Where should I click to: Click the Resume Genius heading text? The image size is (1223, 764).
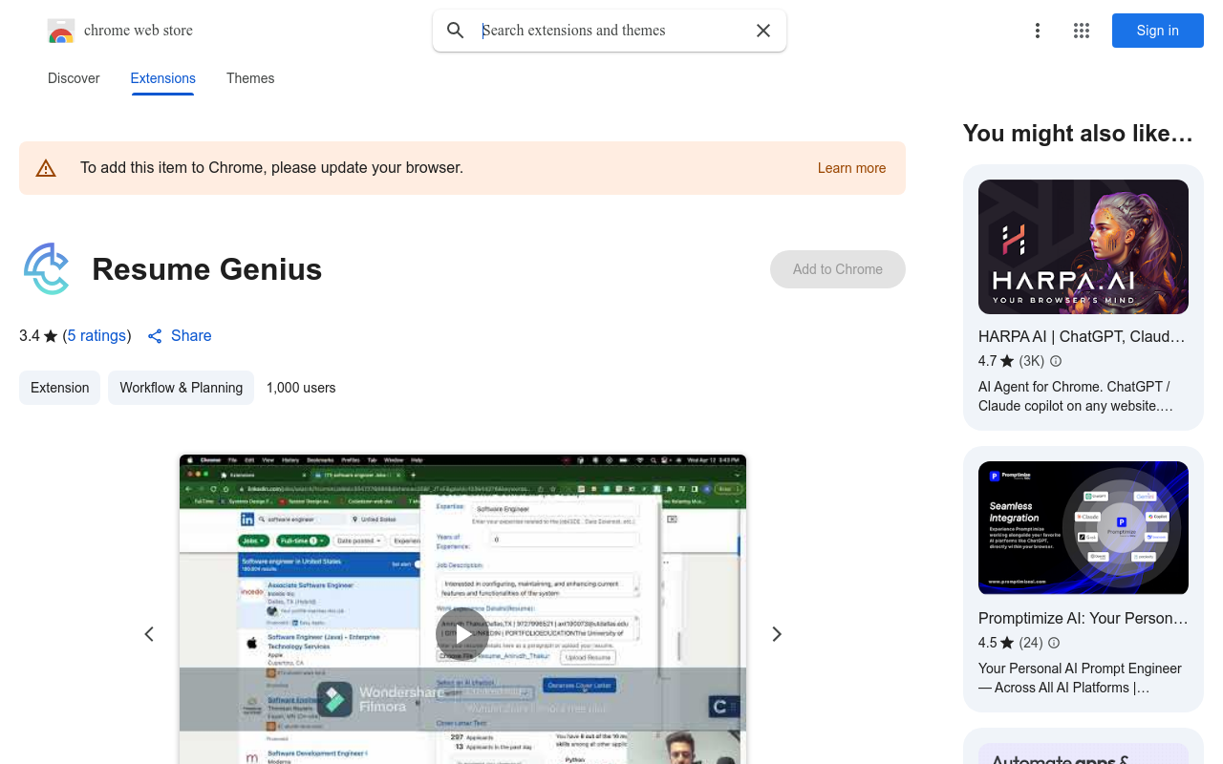click(x=207, y=269)
